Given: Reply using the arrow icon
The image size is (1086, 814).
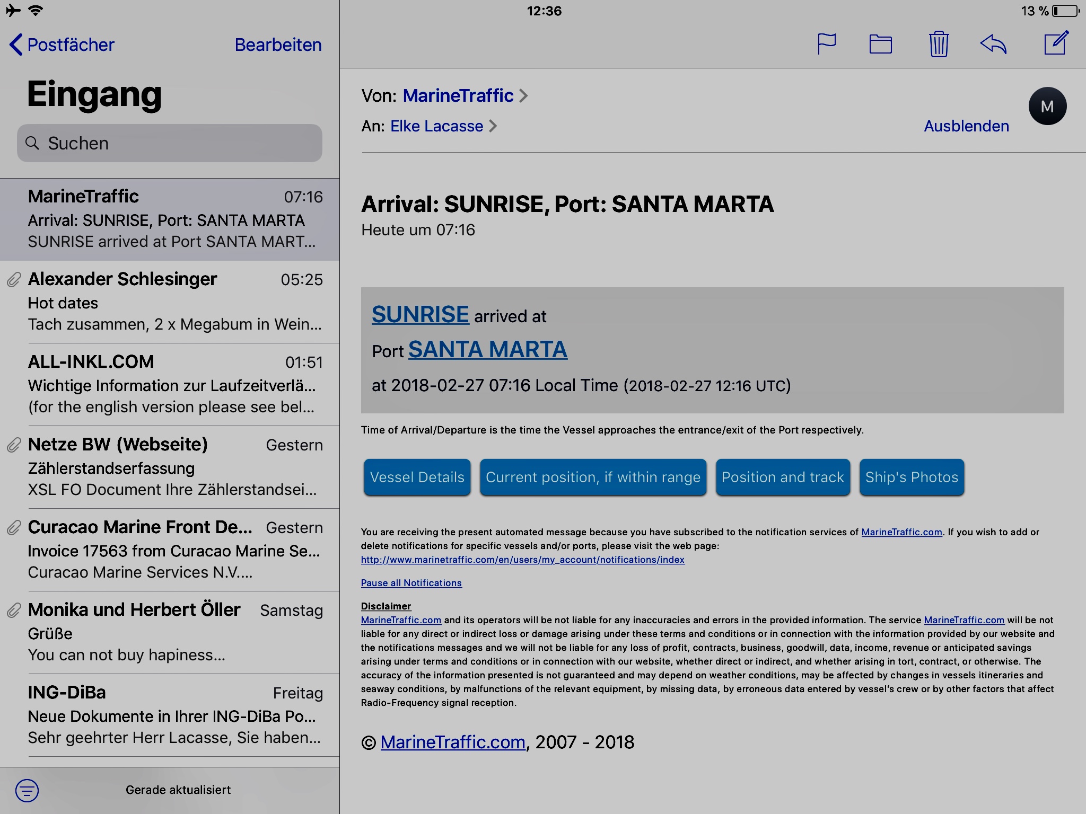Looking at the screenshot, I should tap(993, 44).
